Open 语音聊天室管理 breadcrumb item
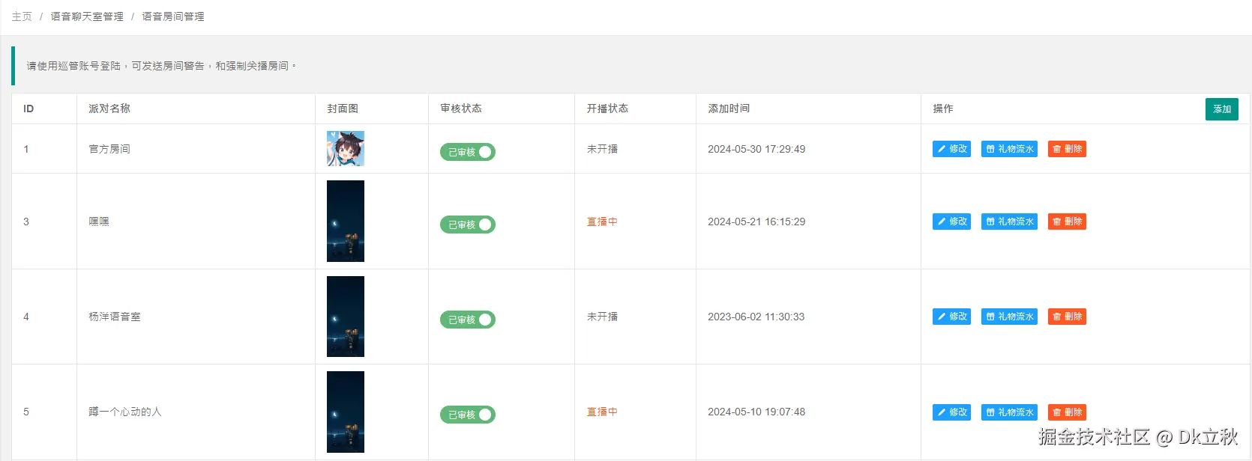The height and width of the screenshot is (461, 1252). coord(87,16)
